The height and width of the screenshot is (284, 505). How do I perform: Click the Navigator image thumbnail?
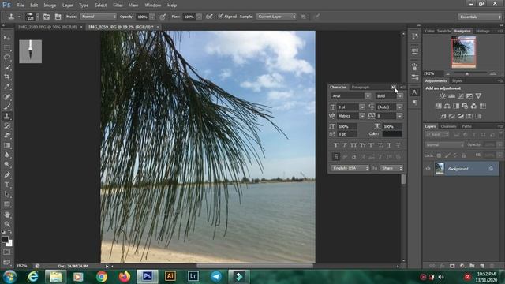[x=463, y=52]
